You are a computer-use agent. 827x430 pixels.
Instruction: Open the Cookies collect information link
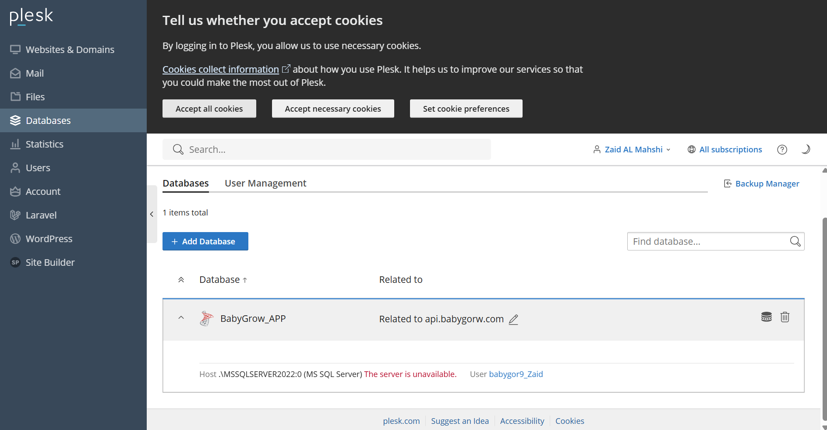point(221,69)
